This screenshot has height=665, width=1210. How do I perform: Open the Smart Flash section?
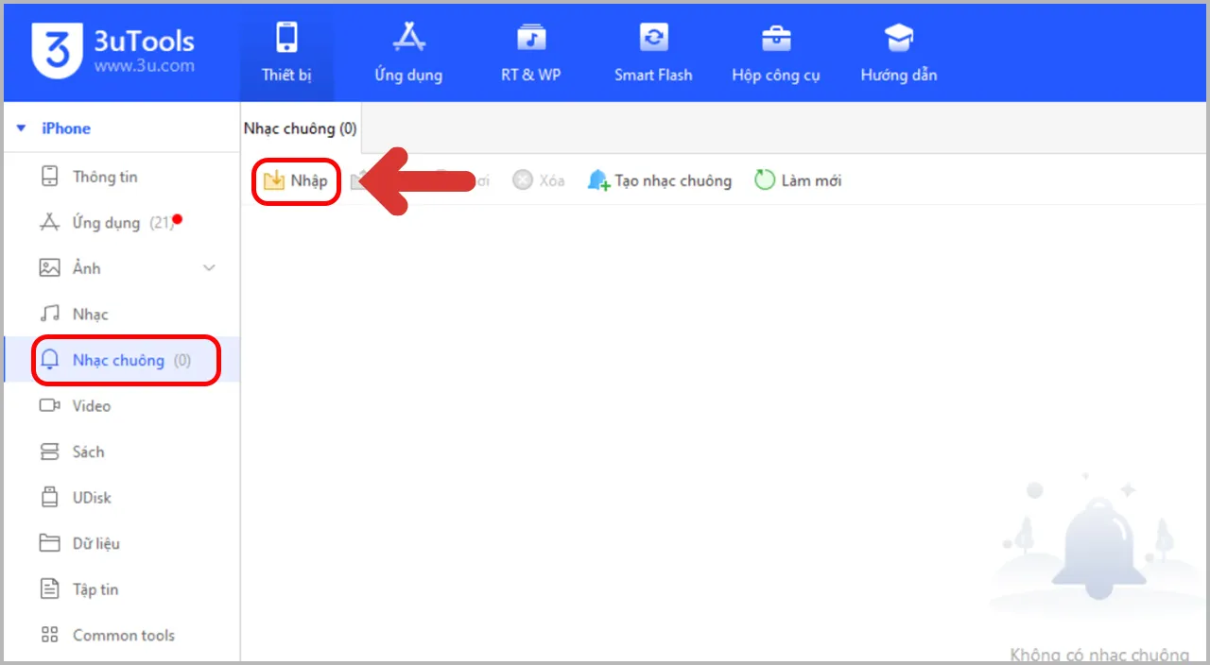[x=653, y=52]
